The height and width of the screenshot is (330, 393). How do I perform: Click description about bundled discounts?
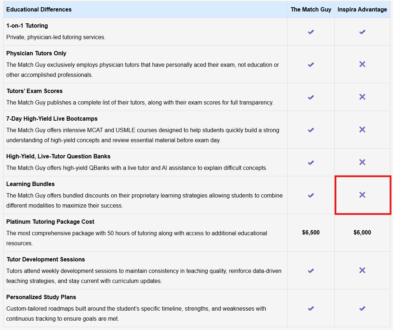click(145, 200)
